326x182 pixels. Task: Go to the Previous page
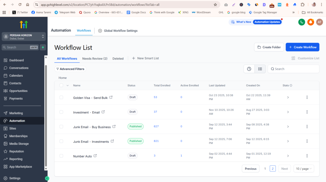tap(251, 169)
